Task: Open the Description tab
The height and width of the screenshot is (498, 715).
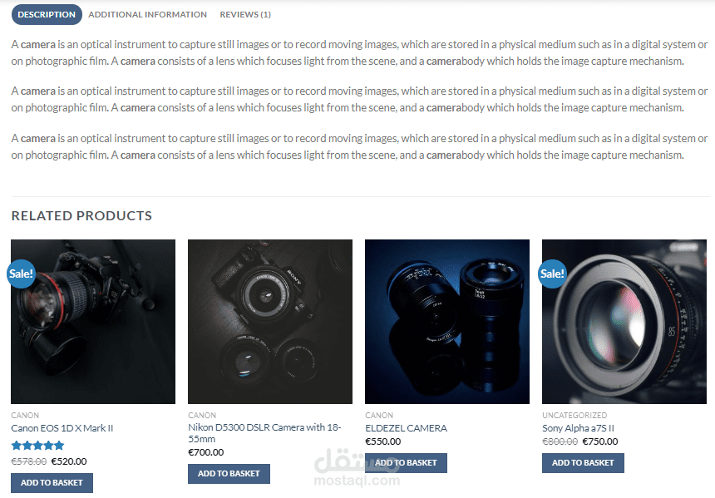Action: [47, 15]
